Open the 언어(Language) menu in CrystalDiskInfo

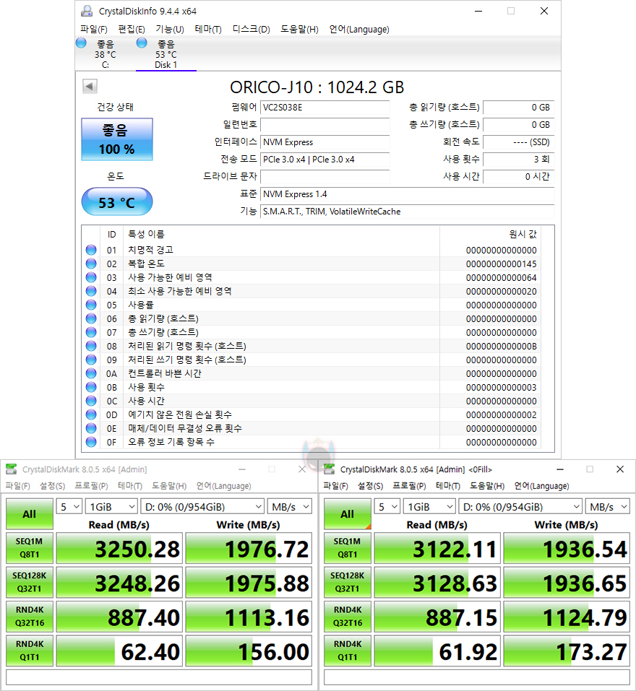click(x=359, y=30)
